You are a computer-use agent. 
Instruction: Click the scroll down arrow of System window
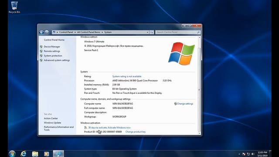(199, 133)
